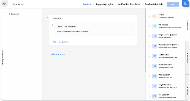Expand Section ID: 1 in hierarchy tree
This screenshot has height=101, width=190.
pos(9,14)
